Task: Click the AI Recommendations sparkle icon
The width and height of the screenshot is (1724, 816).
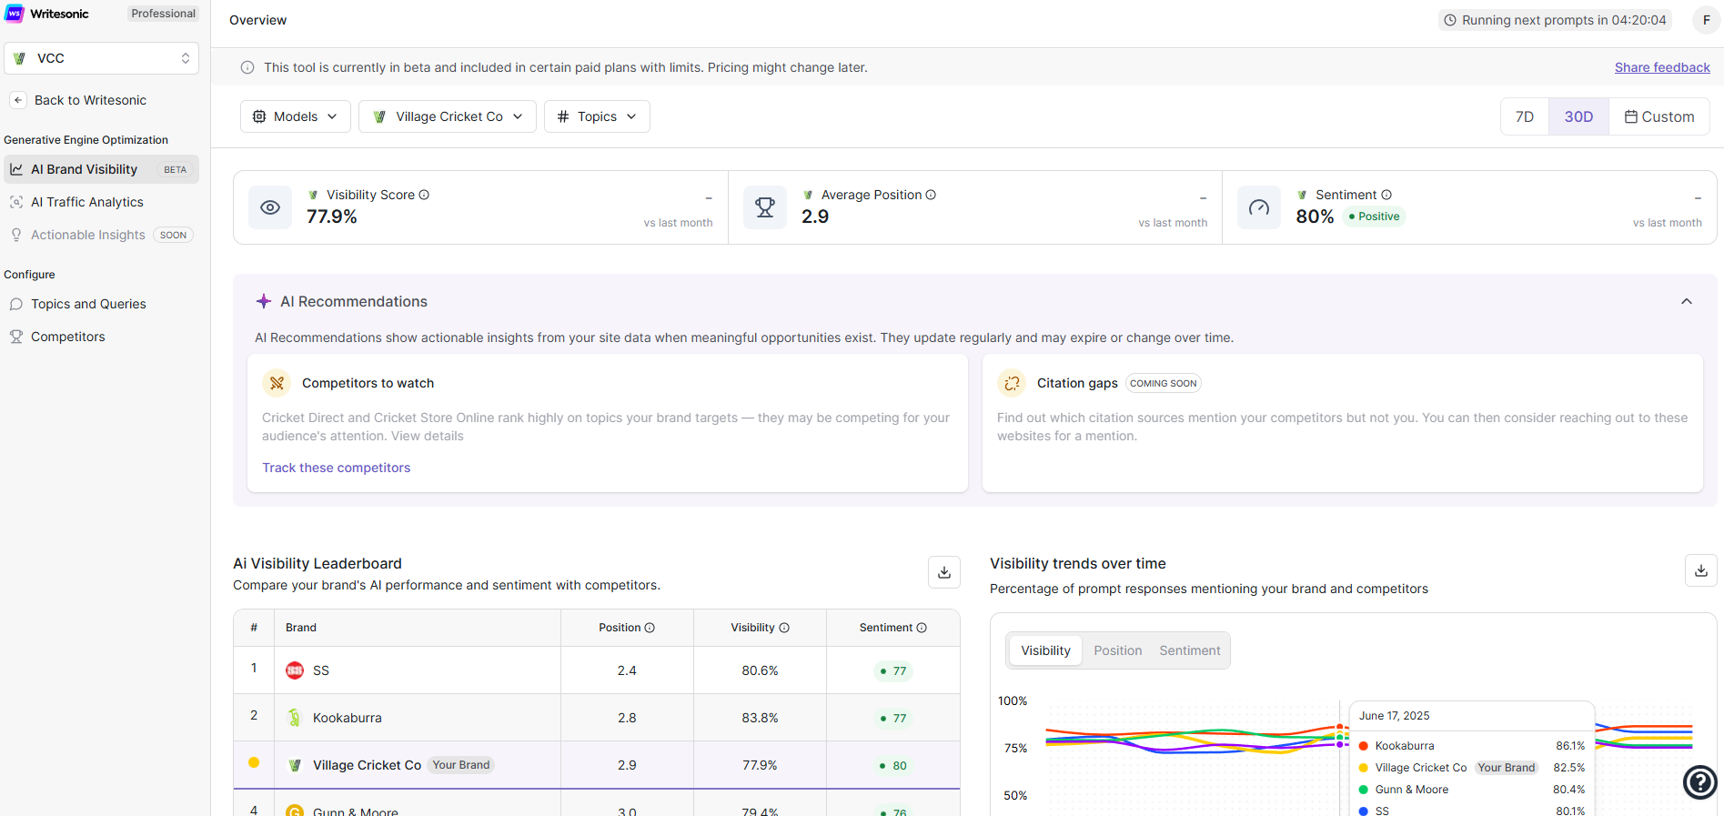Action: [x=264, y=301]
